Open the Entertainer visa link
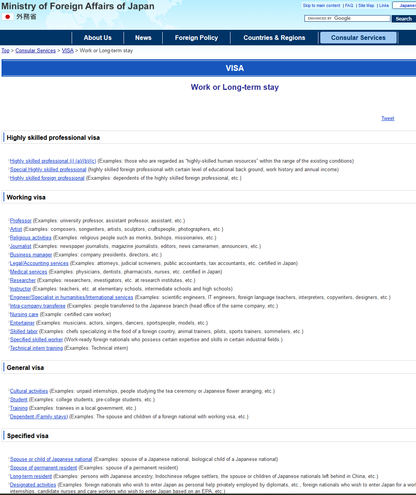This screenshot has height=495, width=416. (22, 323)
